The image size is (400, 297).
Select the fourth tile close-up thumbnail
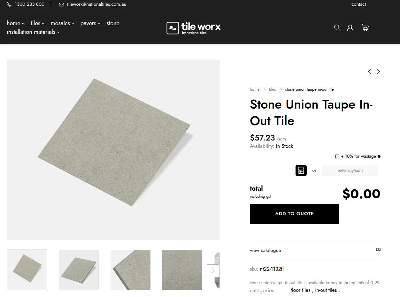tap(182, 270)
